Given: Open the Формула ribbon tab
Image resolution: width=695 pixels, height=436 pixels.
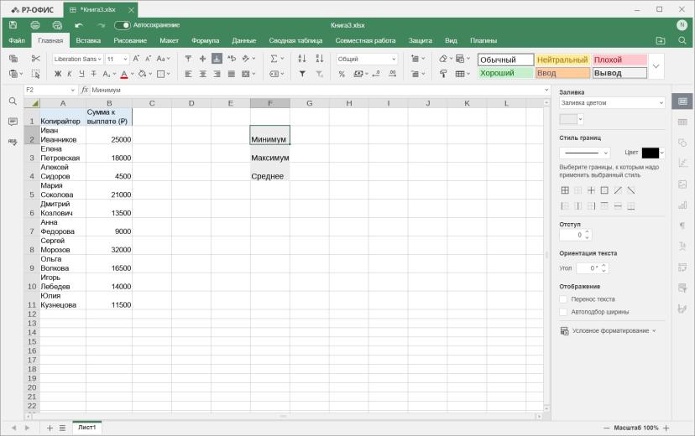Looking at the screenshot, I should tap(205, 40).
